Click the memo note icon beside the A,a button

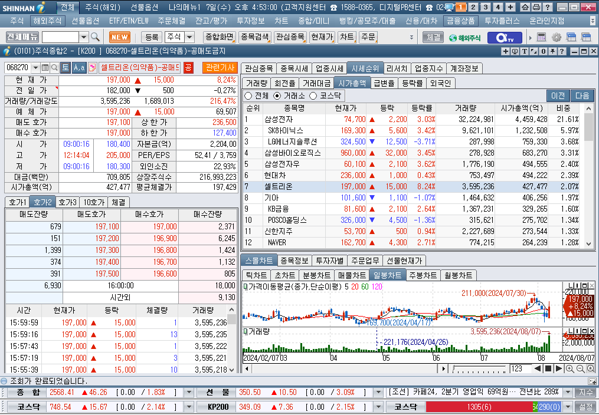pos(92,68)
